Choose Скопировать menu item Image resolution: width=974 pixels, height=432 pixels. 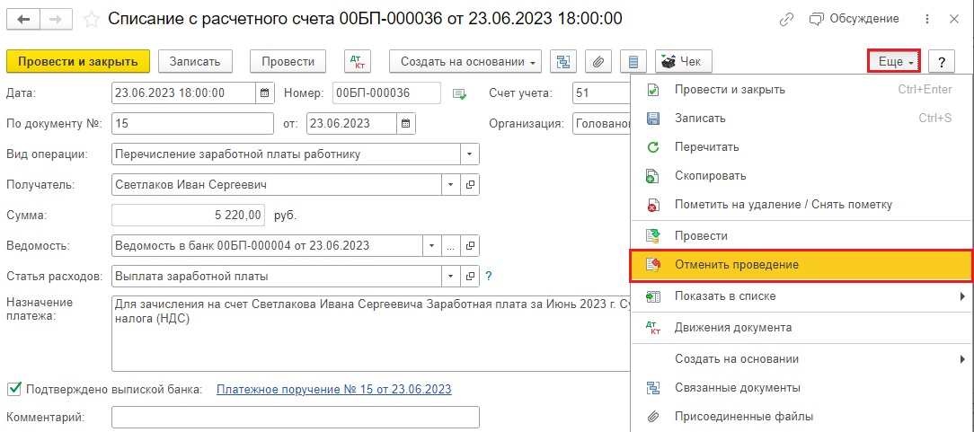click(802, 176)
